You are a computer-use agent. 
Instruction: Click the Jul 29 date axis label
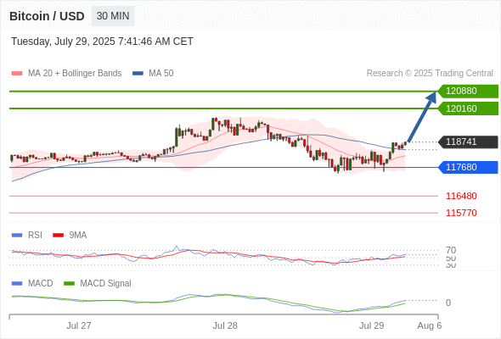tap(371, 325)
